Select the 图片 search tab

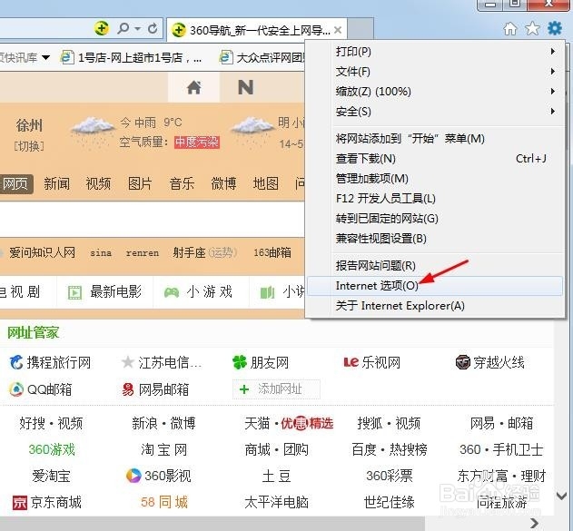click(x=140, y=183)
